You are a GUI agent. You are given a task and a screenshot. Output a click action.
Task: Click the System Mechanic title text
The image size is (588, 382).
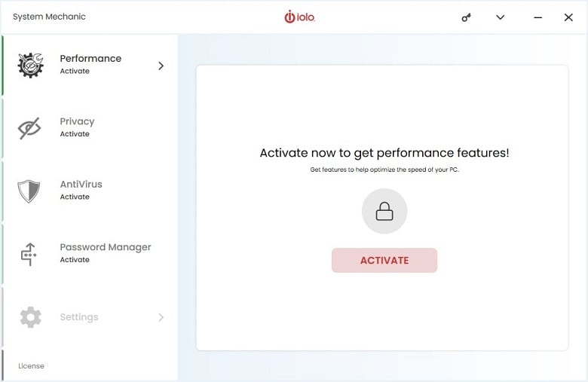coord(49,17)
